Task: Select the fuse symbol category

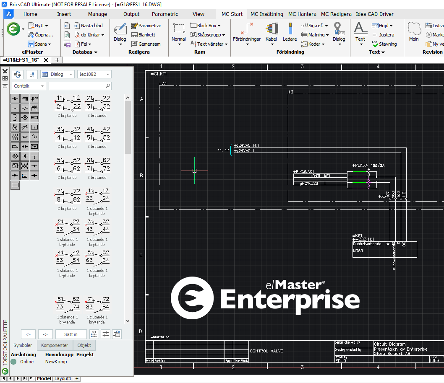Action: pos(25,137)
